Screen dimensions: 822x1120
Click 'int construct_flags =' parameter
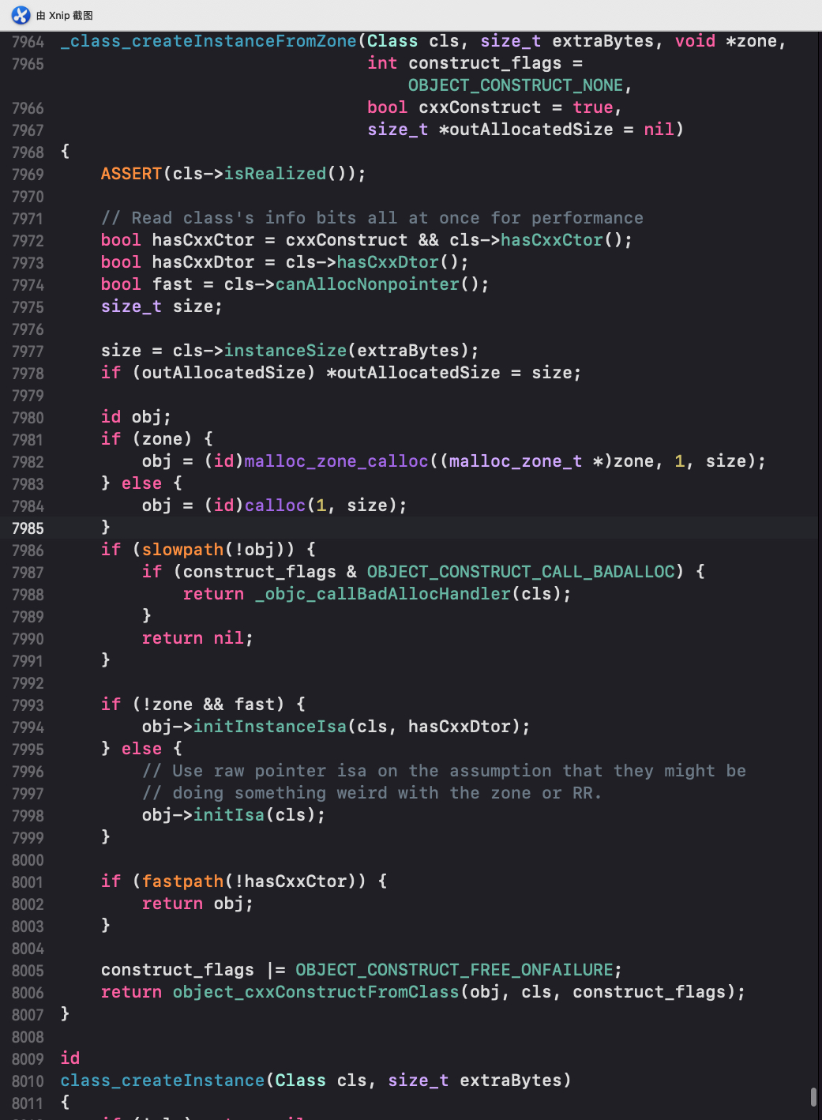tap(475, 63)
